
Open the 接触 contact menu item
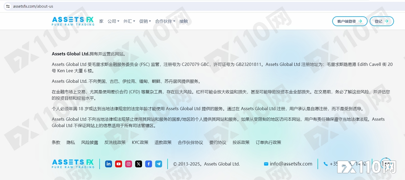[184, 21]
